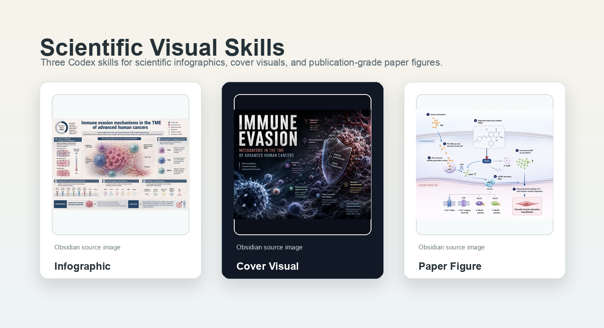Image resolution: width=604 pixels, height=328 pixels.
Task: Click "Obsidian source image" caption above Infographic title
Action: coord(87,247)
